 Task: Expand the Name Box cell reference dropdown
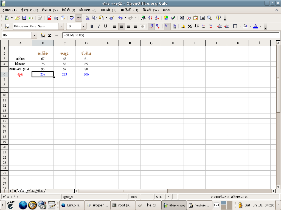point(34,35)
